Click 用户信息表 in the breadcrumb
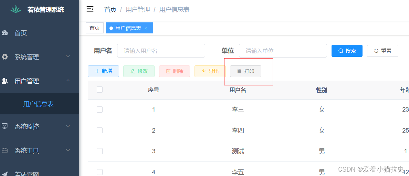The width and height of the screenshot is (409, 176). pos(174,10)
